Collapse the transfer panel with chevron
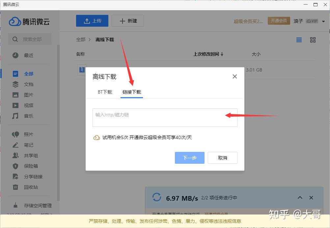The image size is (330, 228). coord(300,197)
